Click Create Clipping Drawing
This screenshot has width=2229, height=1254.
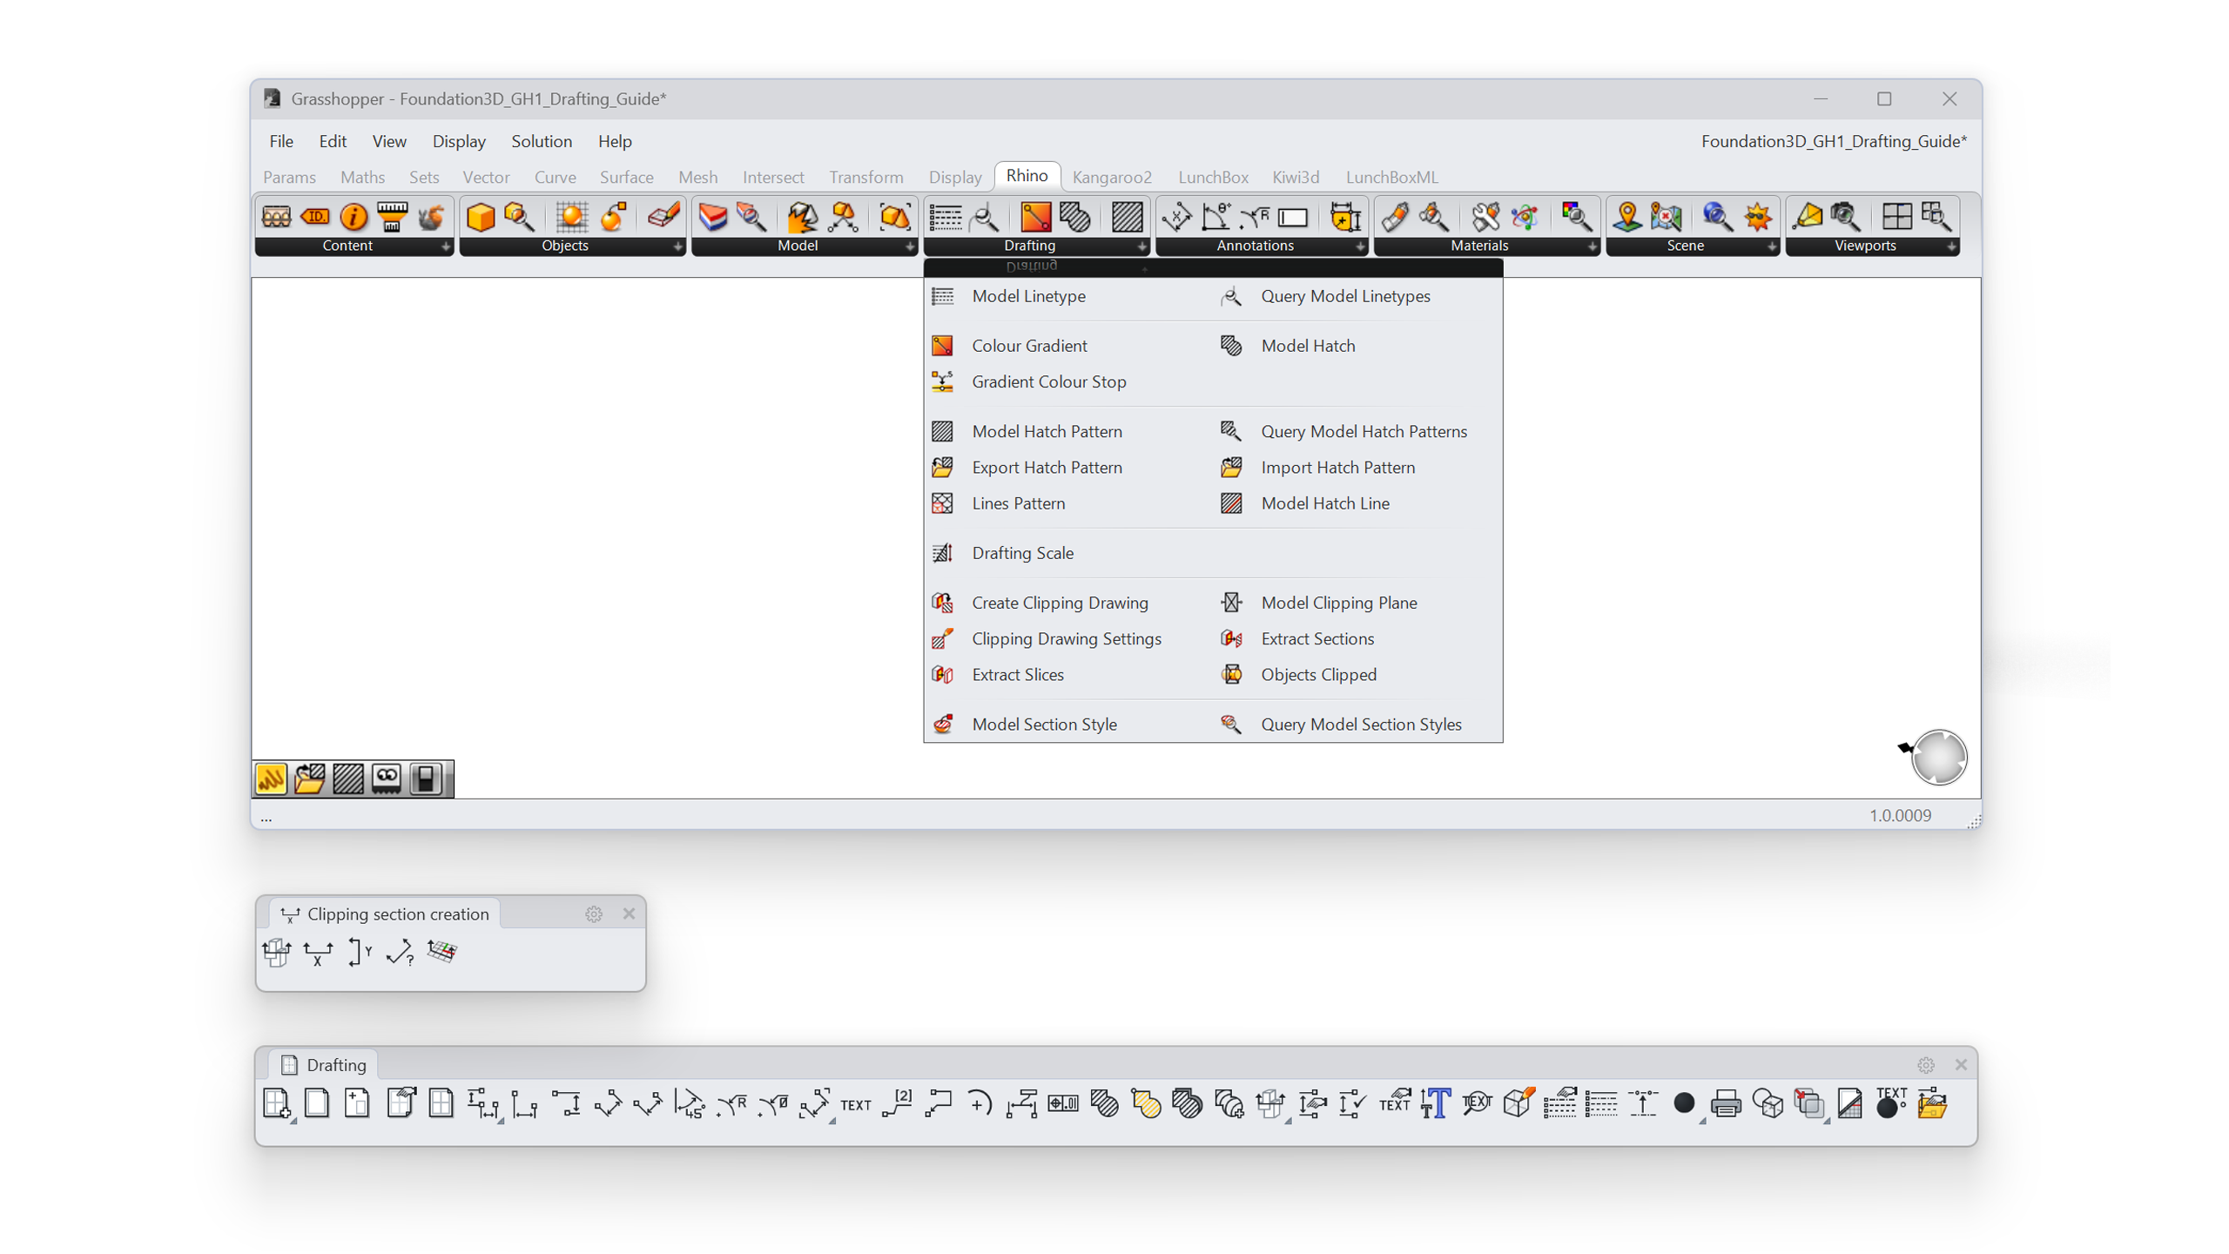1040,602
